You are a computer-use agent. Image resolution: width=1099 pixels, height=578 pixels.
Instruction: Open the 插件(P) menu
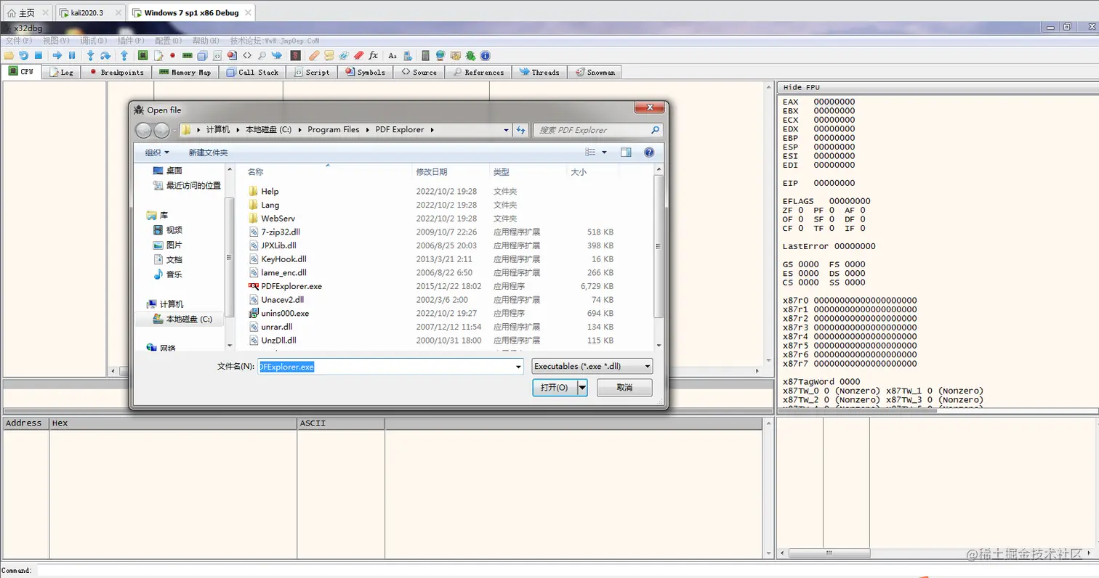click(x=131, y=41)
